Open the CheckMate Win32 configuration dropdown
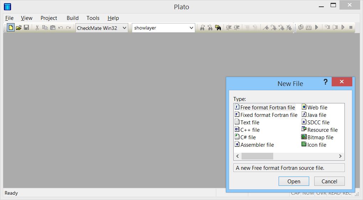 coord(124,28)
